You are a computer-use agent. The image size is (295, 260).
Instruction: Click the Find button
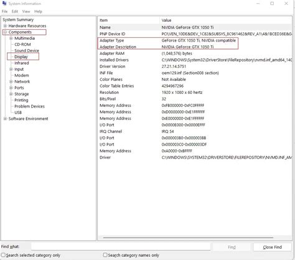pos(232,247)
